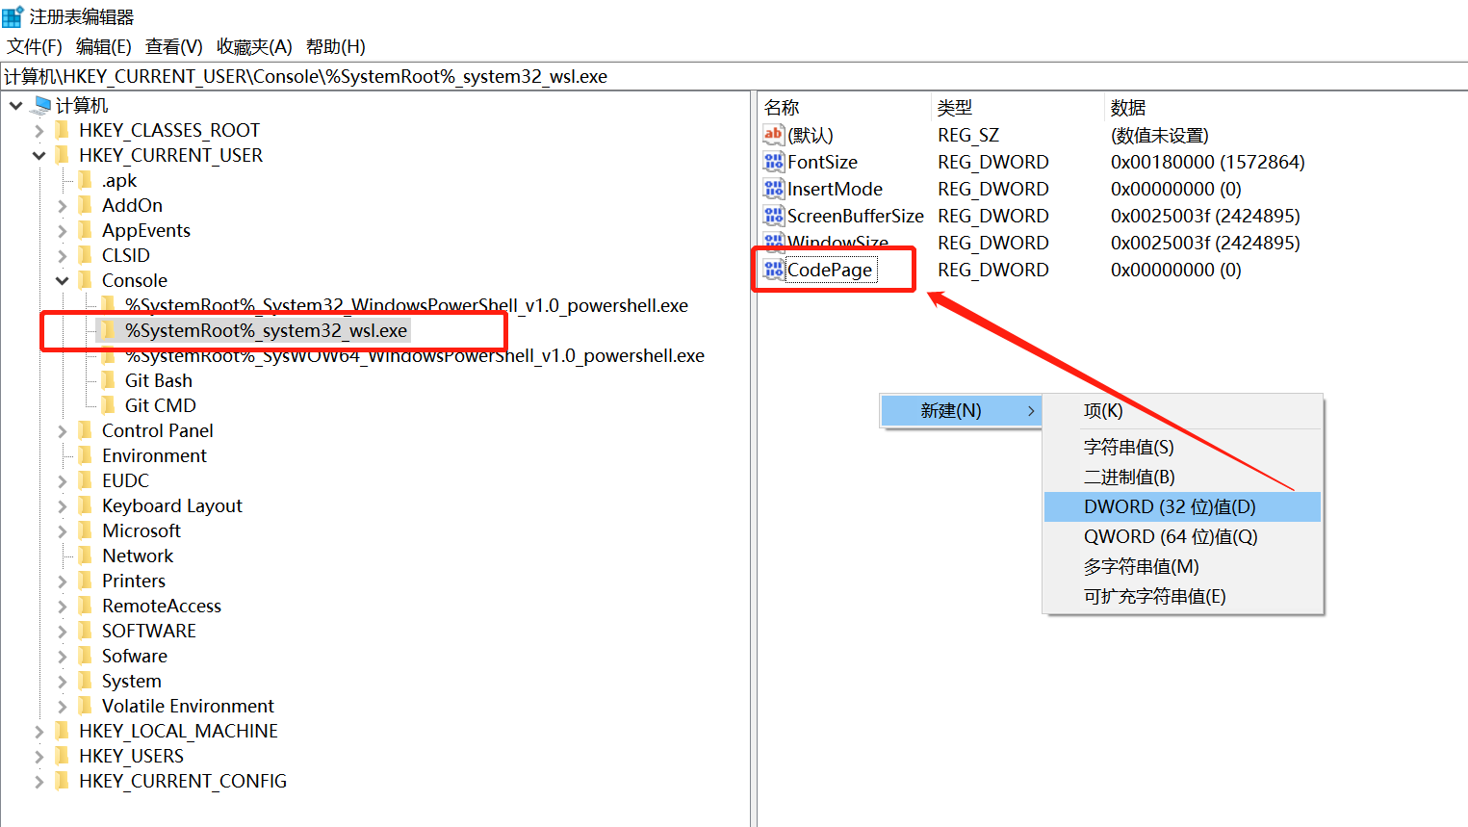The height and width of the screenshot is (827, 1468).
Task: Click the Sofware key folder icon
Action: (x=87, y=656)
